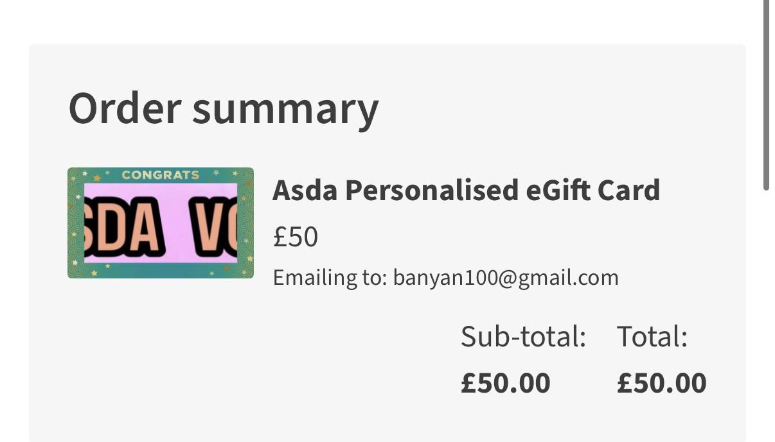This screenshot has width=775, height=442.
Task: Select the £50.00 amount under Sub-total
Action: tap(506, 383)
